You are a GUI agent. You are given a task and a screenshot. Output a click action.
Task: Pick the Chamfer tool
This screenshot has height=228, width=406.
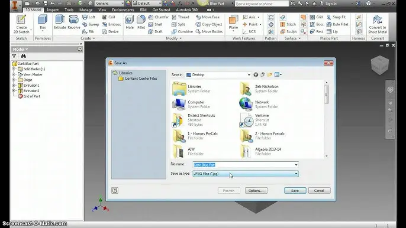pos(159,17)
